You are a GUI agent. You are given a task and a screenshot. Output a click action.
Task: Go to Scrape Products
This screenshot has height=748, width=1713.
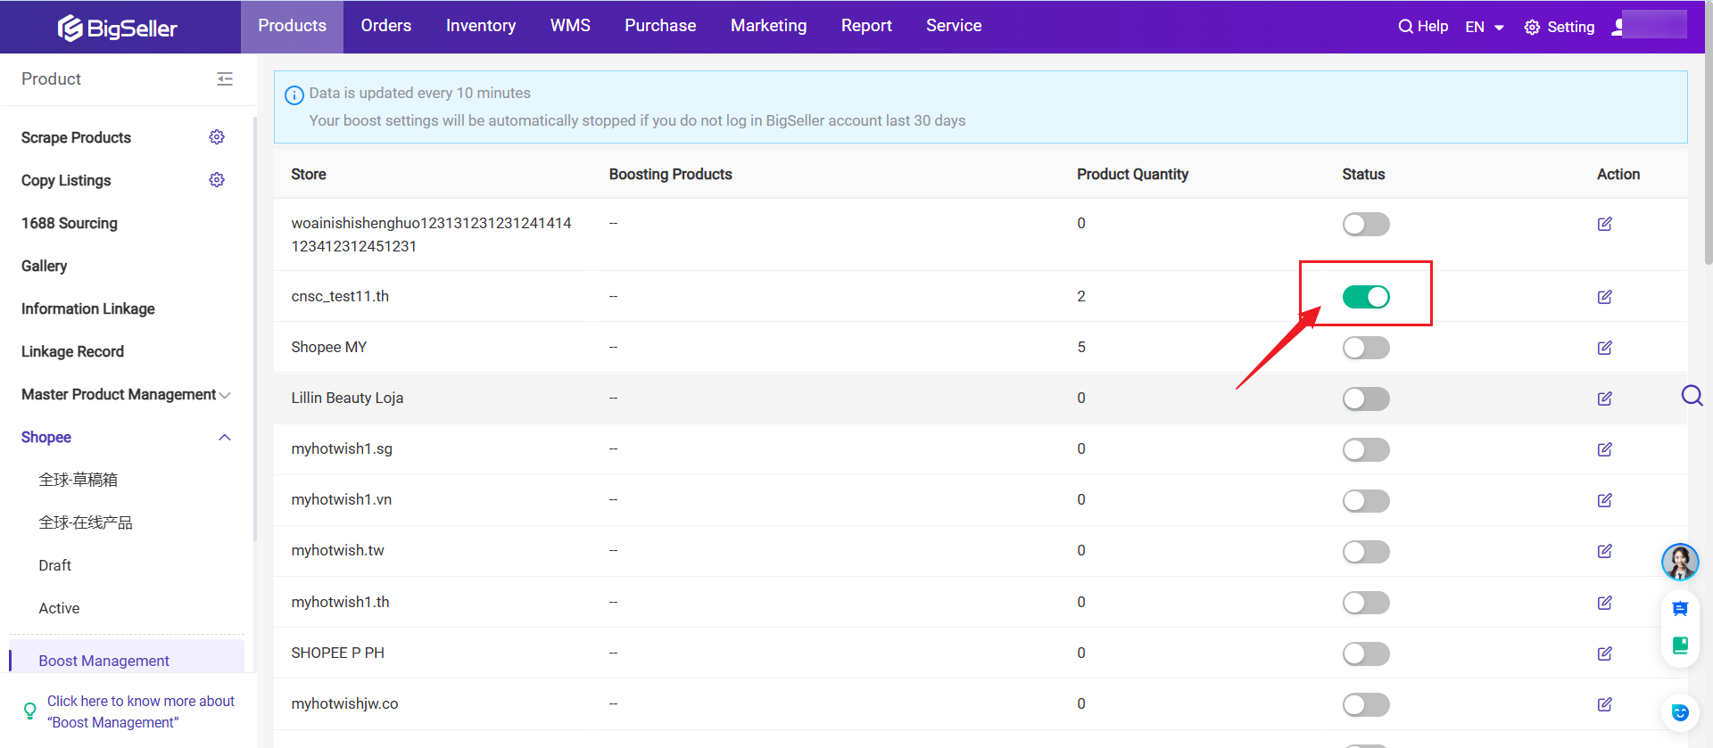pyautogui.click(x=76, y=137)
